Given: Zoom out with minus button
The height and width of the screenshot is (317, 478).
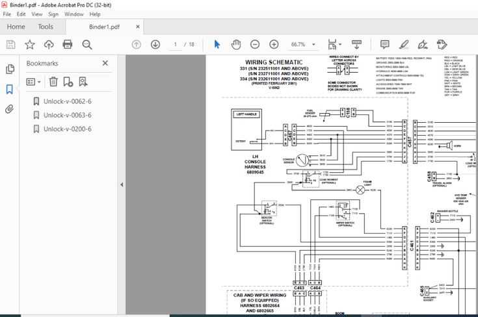Looking at the screenshot, I should coord(255,44).
